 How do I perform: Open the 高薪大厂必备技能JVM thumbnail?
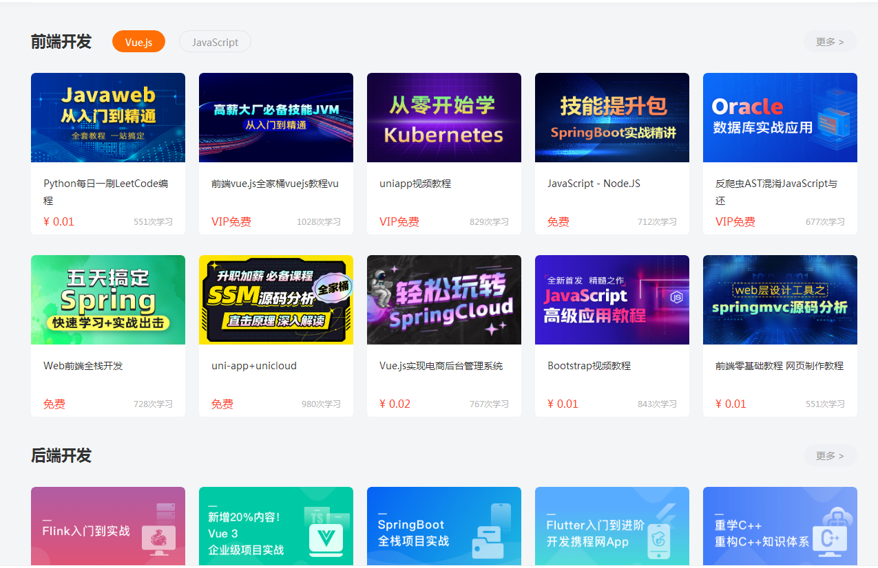(276, 118)
